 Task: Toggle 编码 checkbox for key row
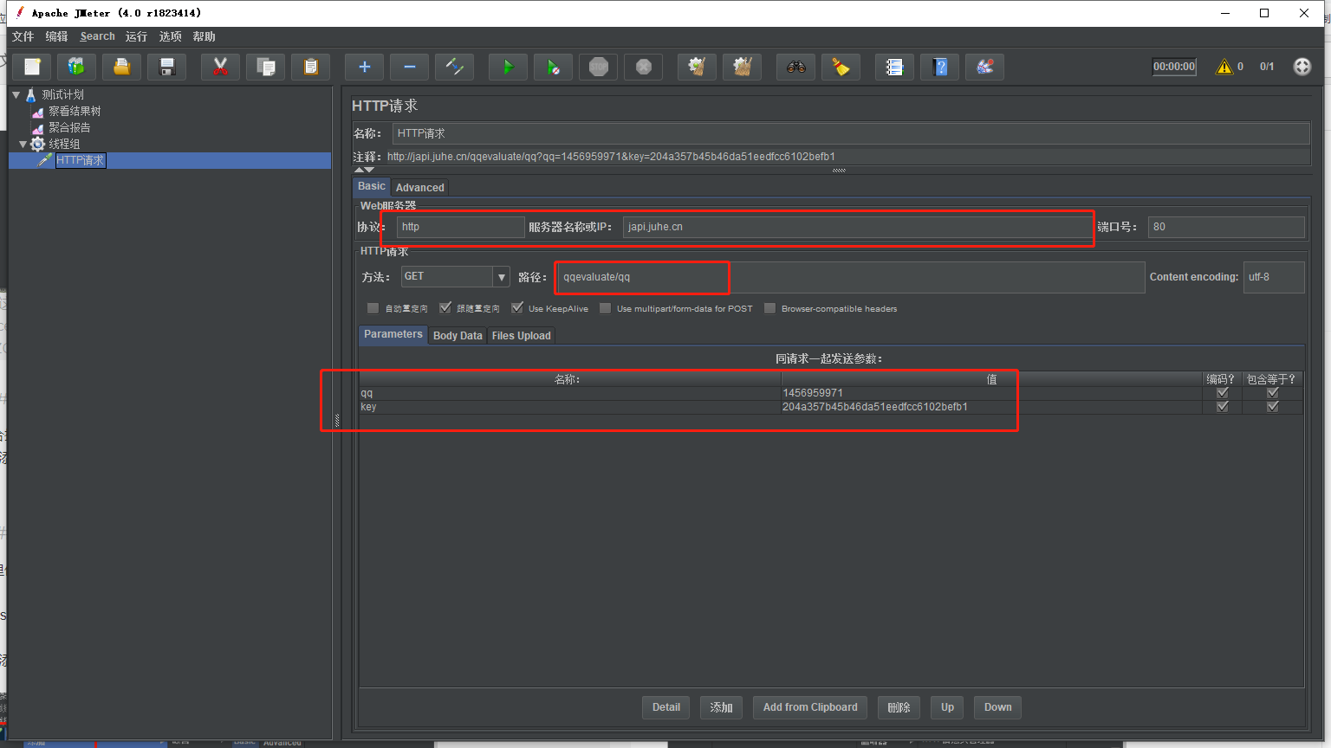(x=1223, y=407)
